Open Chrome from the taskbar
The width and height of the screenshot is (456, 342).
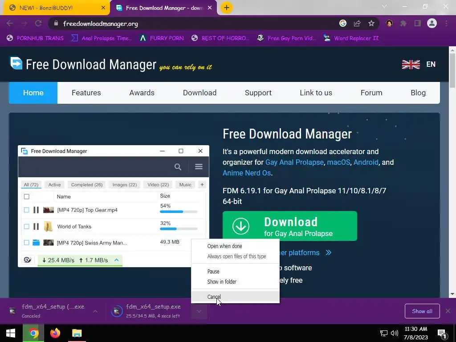33,333
